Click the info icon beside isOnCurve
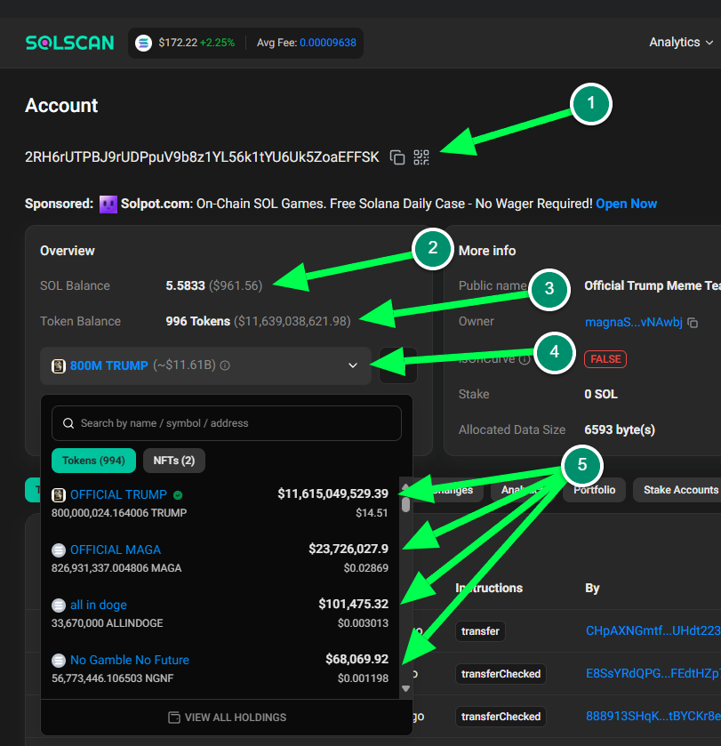 point(525,359)
